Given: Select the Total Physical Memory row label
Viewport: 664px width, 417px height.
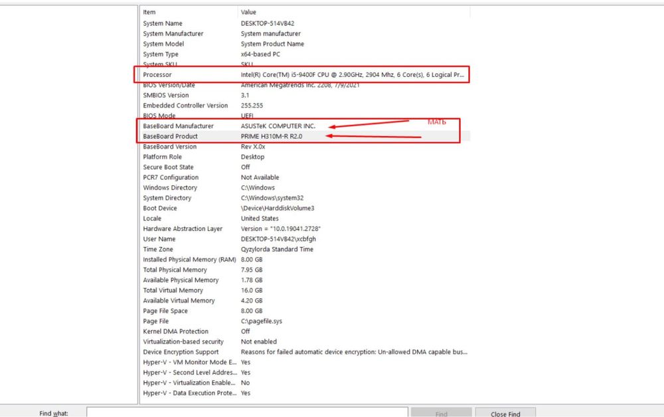Looking at the screenshot, I should point(175,270).
